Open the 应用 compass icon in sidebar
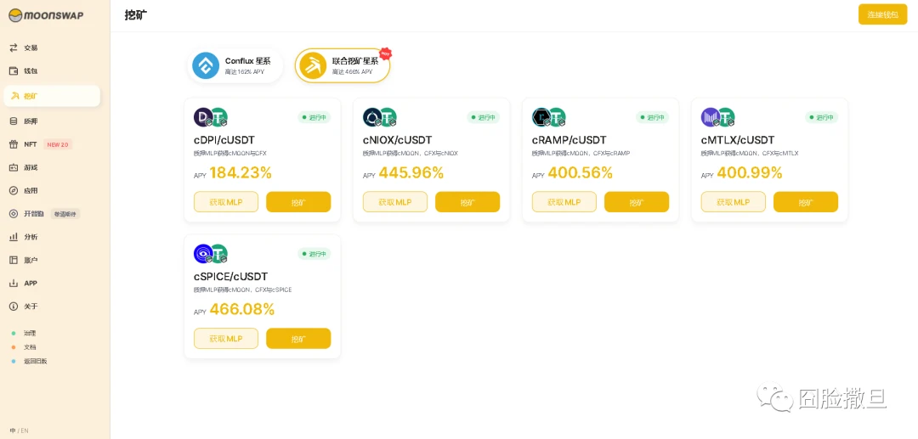918x439 pixels. [x=14, y=190]
